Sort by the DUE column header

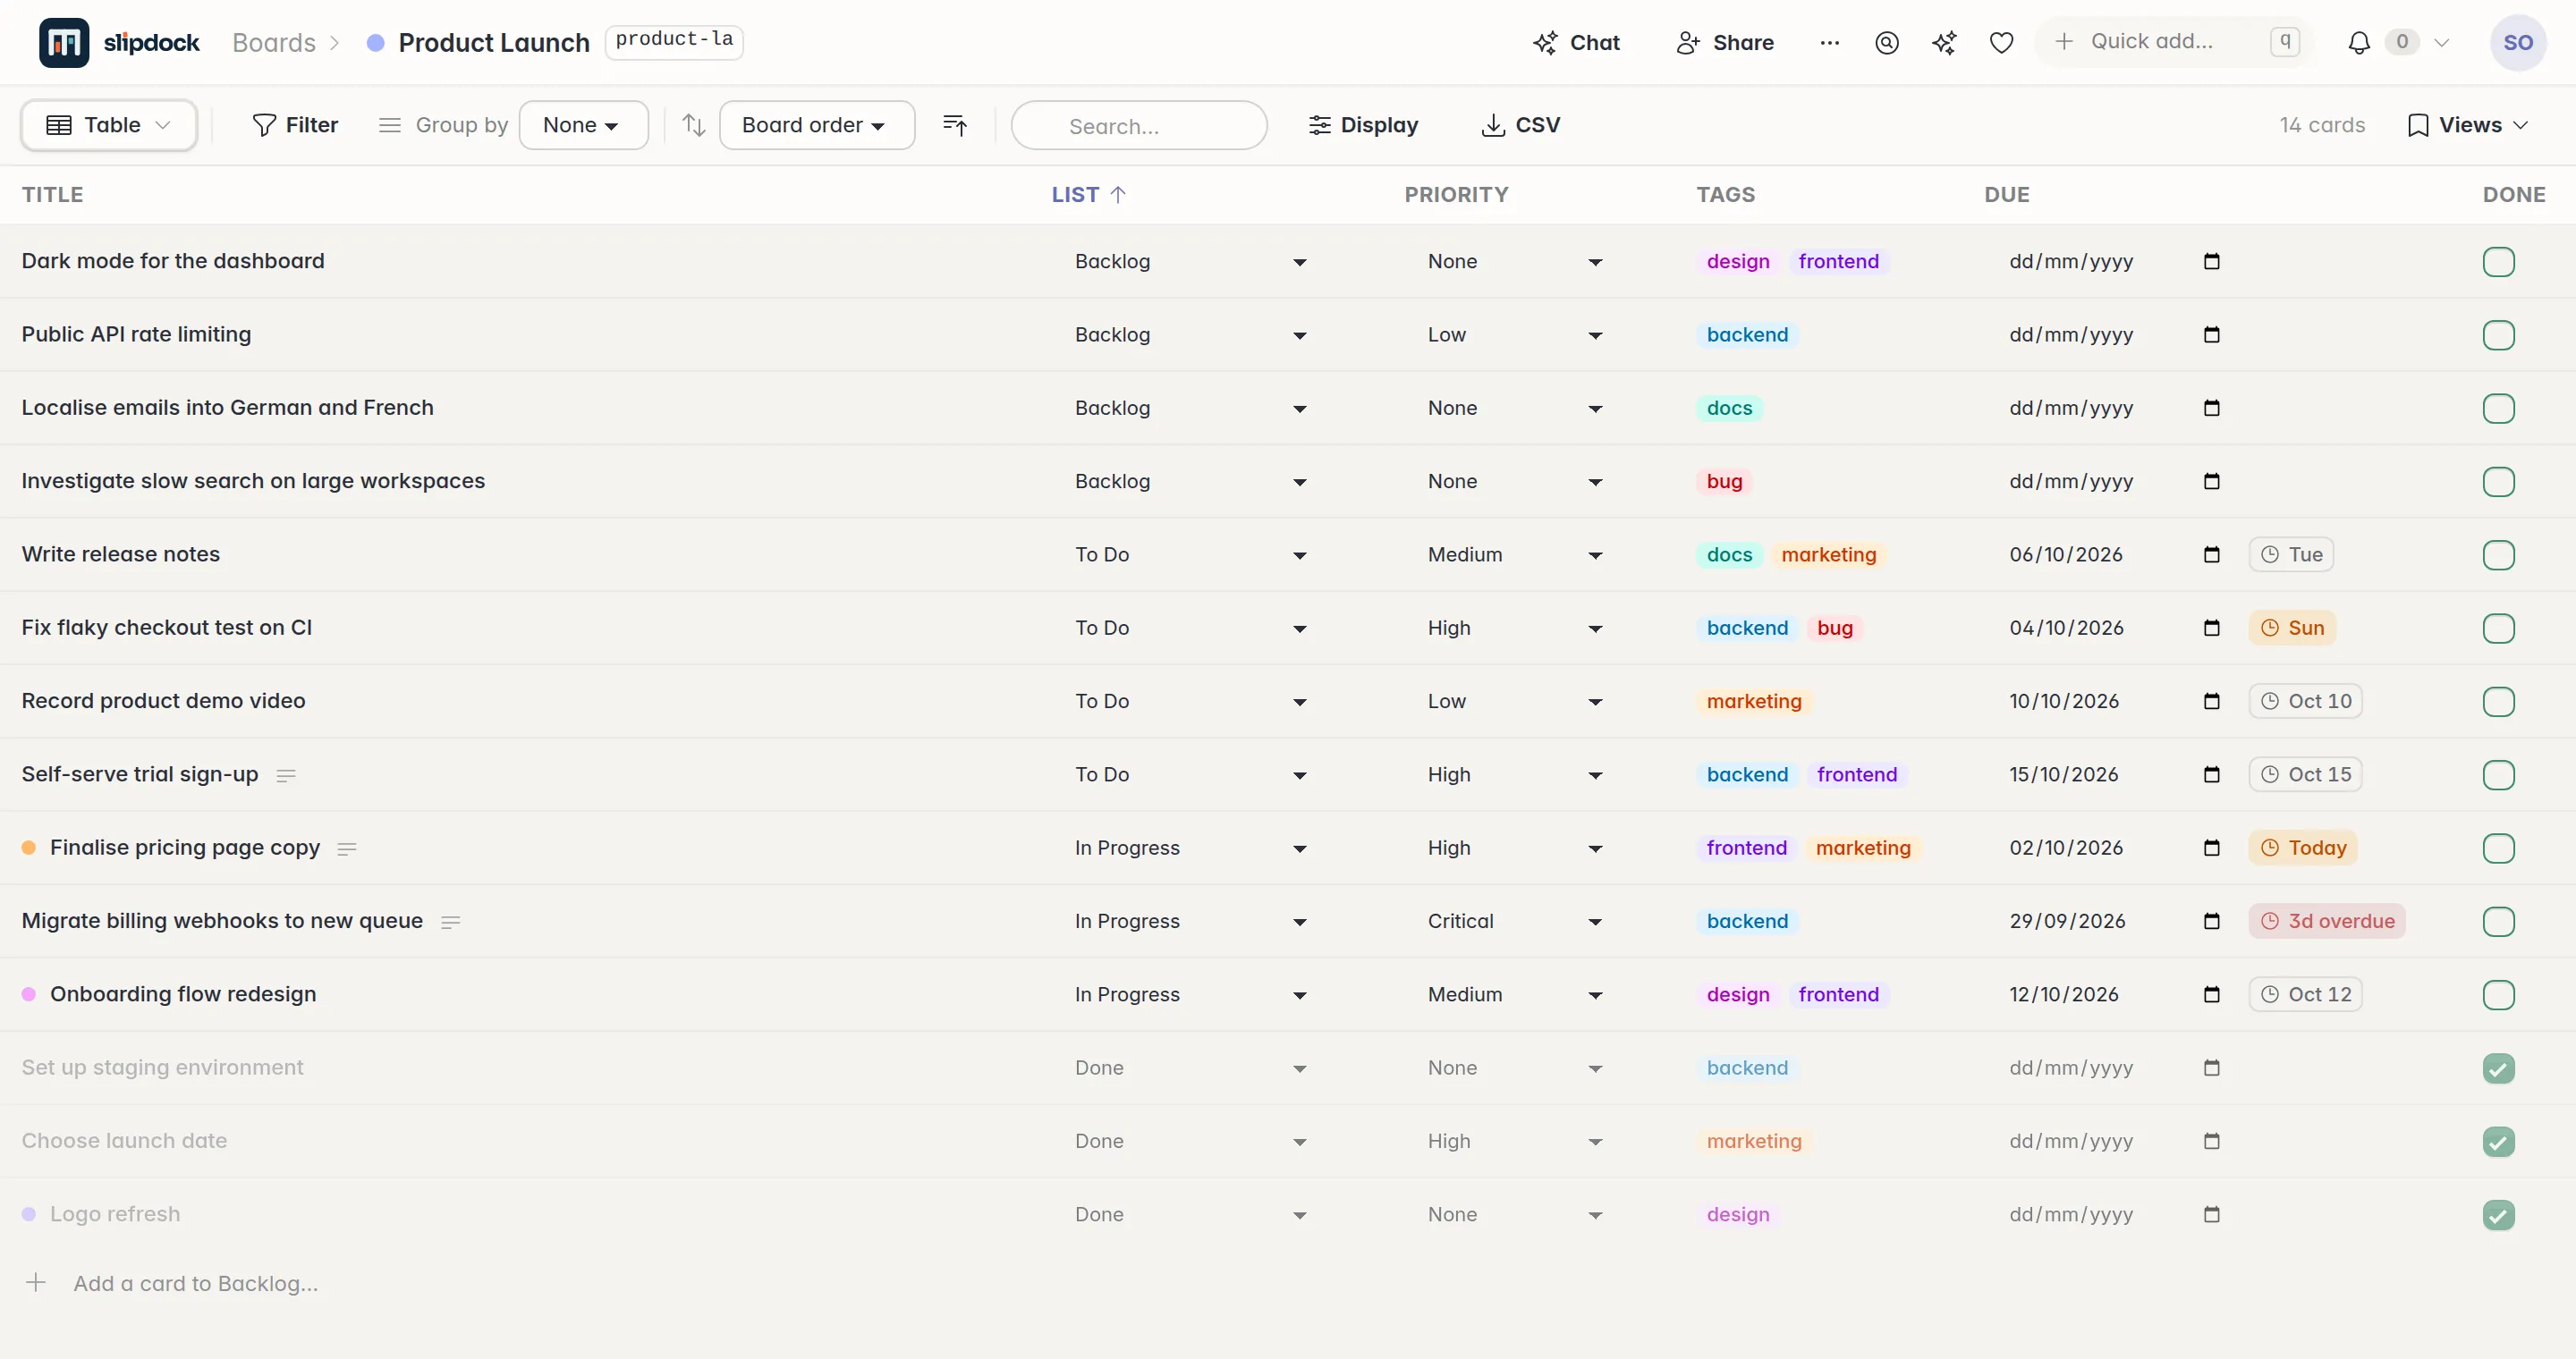click(2006, 195)
